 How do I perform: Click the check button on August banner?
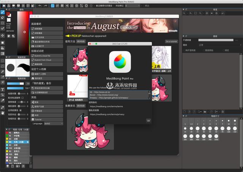tap(129, 27)
